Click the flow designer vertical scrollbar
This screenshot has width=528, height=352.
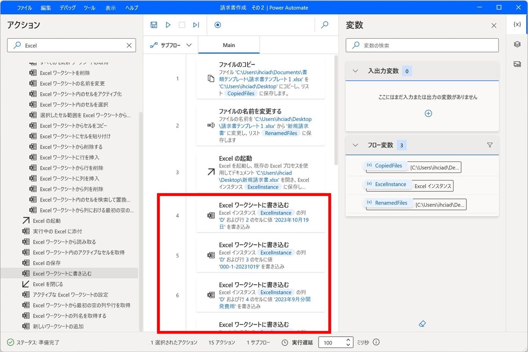(335, 110)
